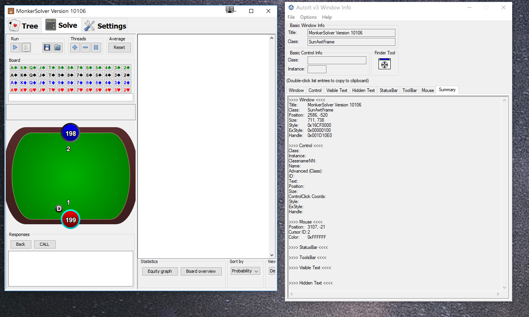
Task: Click the Color value 0xFFFFFF in Summary
Action: pyautogui.click(x=317, y=237)
